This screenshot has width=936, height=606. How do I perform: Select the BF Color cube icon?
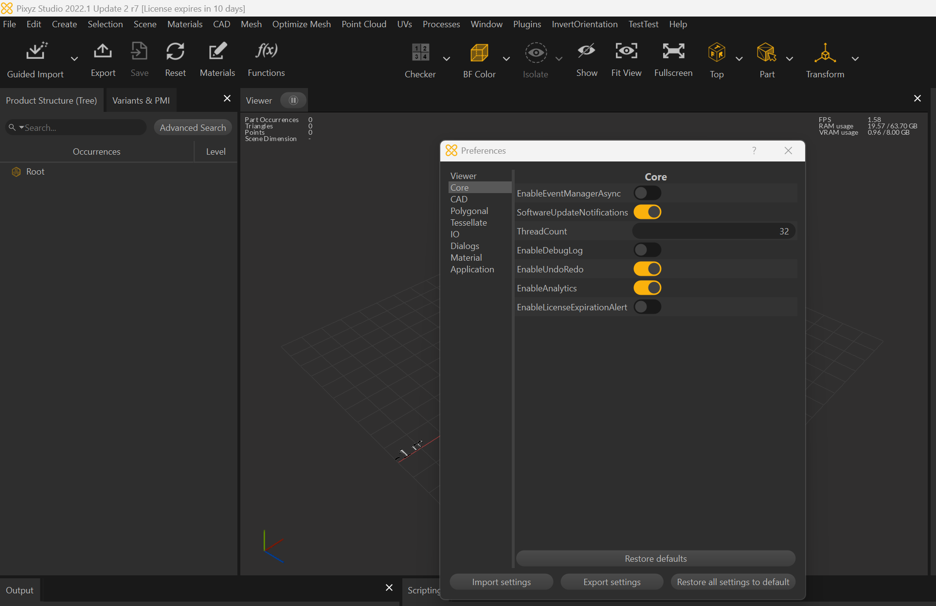(x=479, y=53)
